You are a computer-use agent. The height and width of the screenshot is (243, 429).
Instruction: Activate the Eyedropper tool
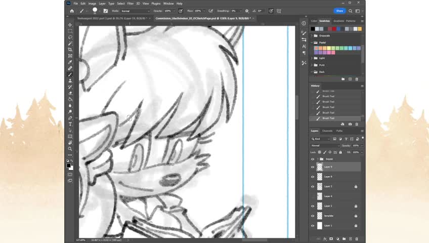click(70, 62)
